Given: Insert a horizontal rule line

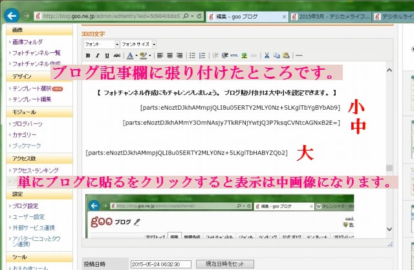Looking at the screenshot, I should point(299,56).
